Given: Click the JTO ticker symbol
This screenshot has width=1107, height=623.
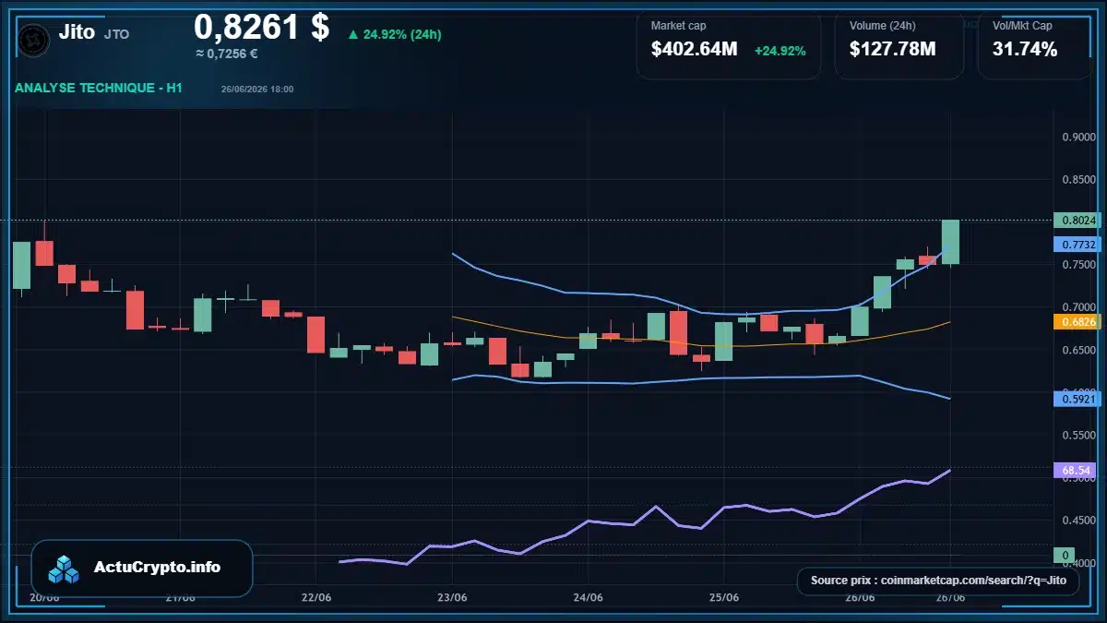Looking at the screenshot, I should pyautogui.click(x=117, y=34).
